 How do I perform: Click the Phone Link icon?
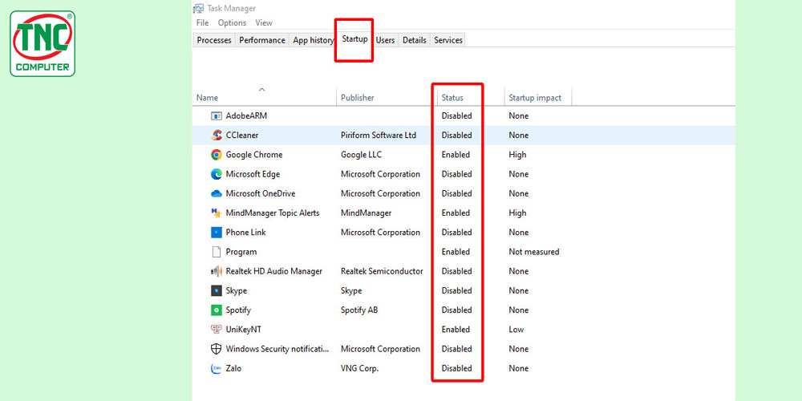coord(217,233)
